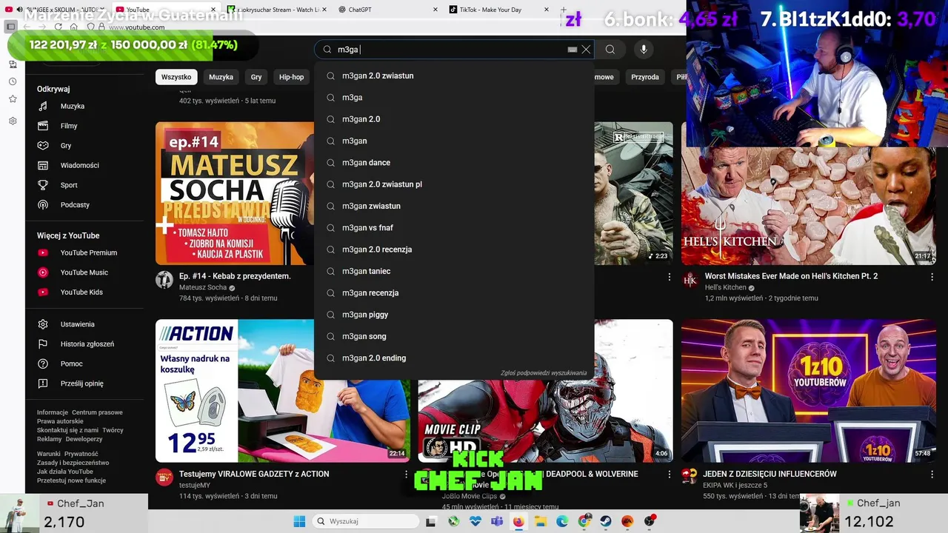Open more options for Hell's Kitchen video
This screenshot has height=533, width=948.
click(x=932, y=277)
